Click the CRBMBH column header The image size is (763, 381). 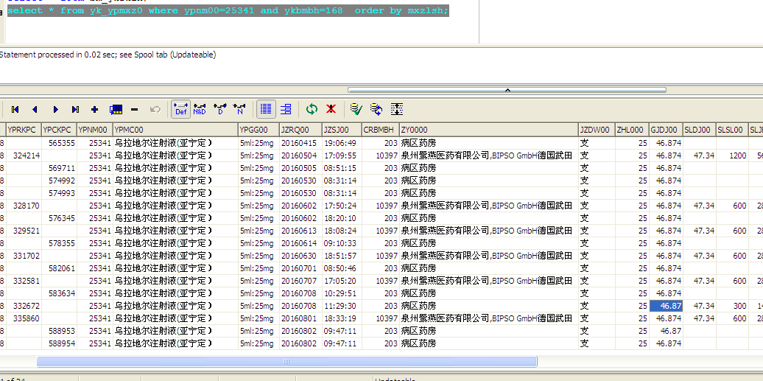pyautogui.click(x=381, y=130)
